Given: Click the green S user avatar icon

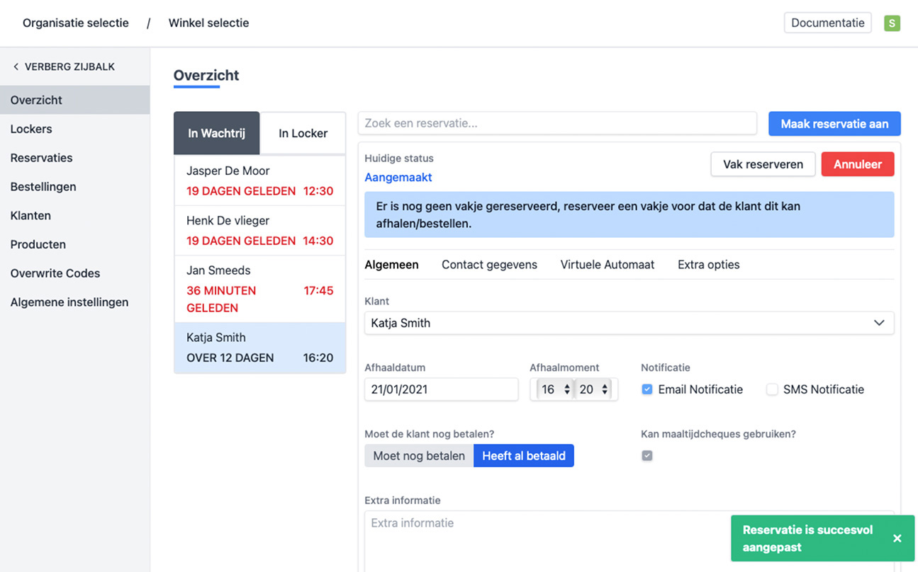Looking at the screenshot, I should tap(892, 23).
